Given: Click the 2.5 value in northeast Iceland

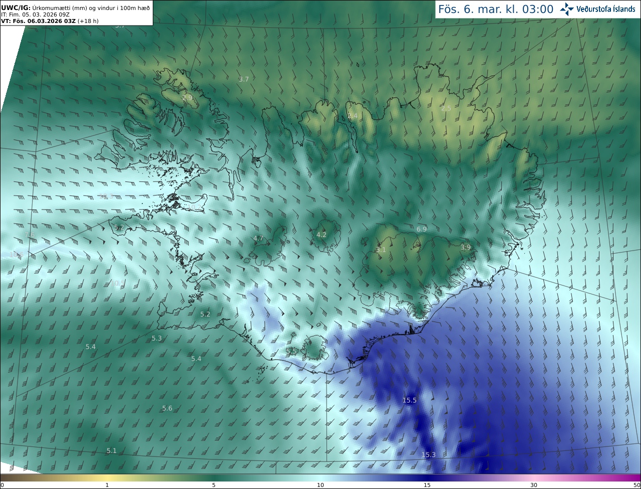Looking at the screenshot, I should click(446, 108).
